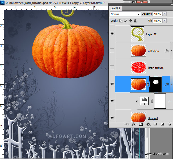Screen dimensions: 173x159
Task: Click the create new layer icon
Action: (x=162, y=124)
